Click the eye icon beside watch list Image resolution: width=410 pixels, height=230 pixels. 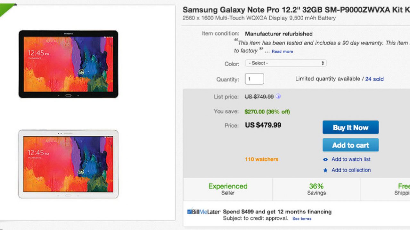pos(325,159)
